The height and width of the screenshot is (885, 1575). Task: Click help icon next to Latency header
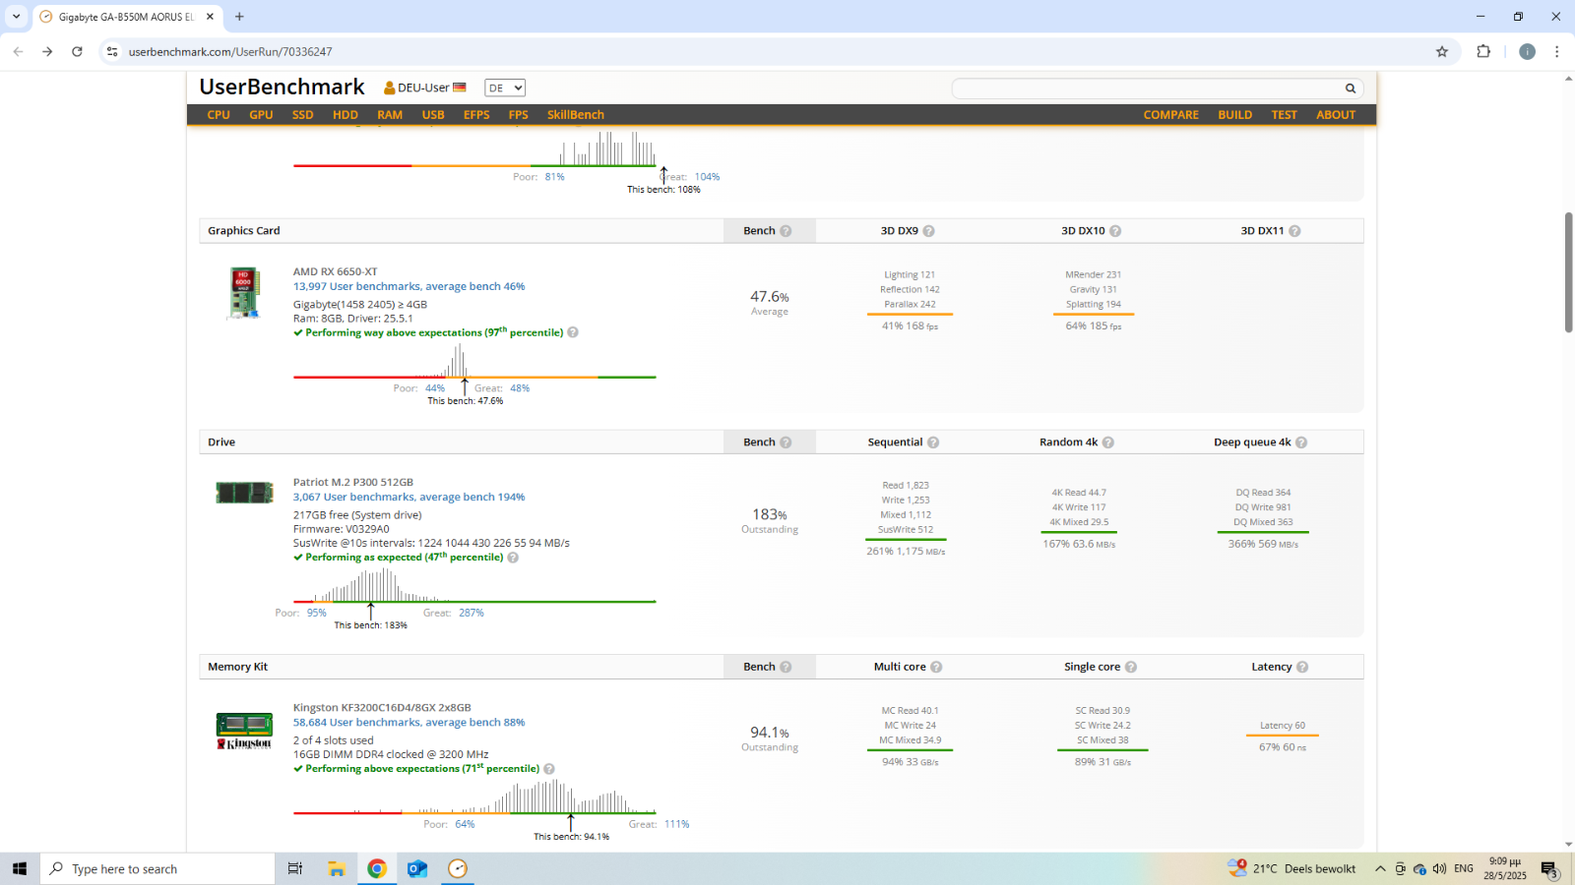1302,667
